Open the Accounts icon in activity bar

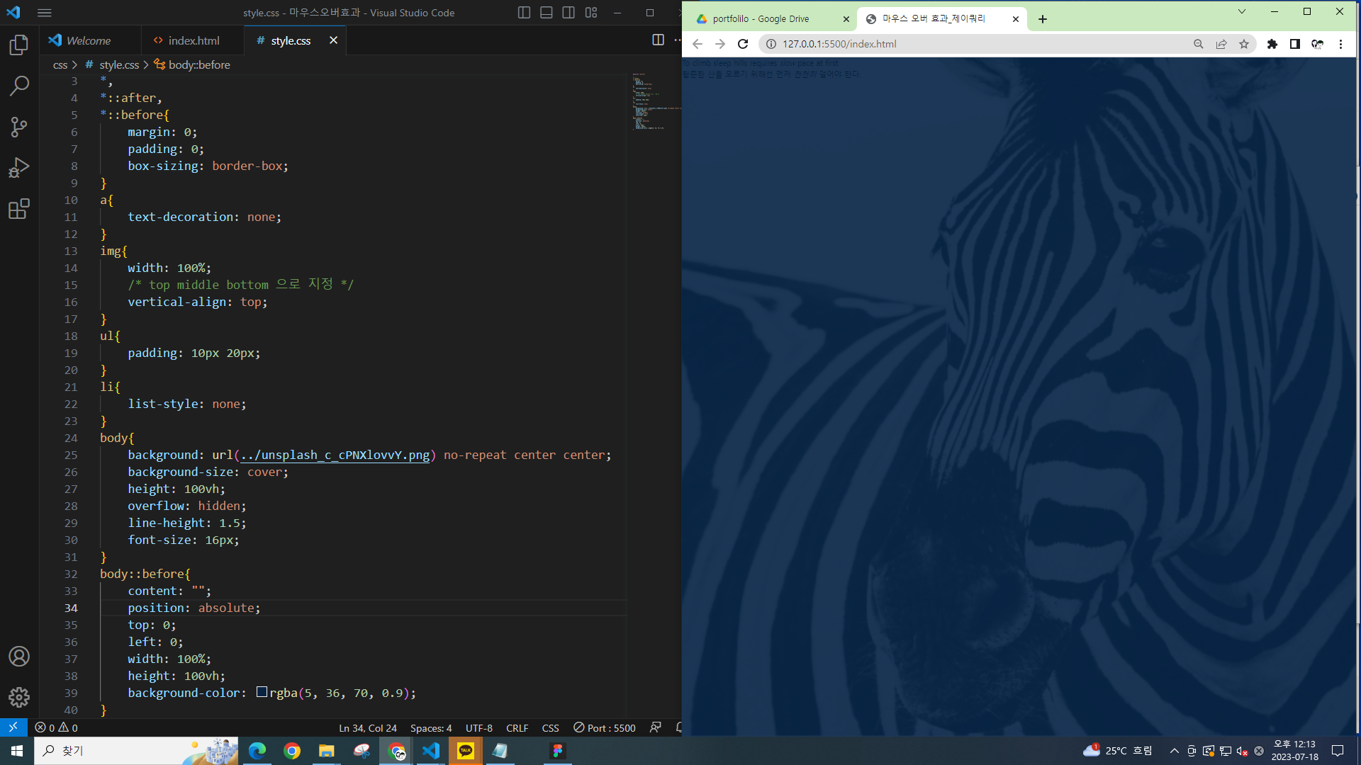tap(19, 656)
